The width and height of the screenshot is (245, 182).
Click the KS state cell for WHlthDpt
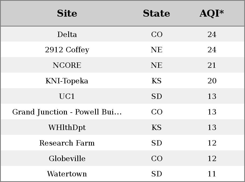[x=156, y=127]
